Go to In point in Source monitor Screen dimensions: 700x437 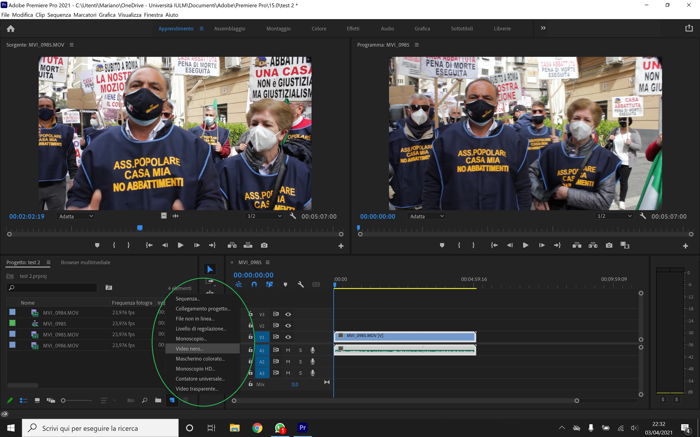coord(149,245)
